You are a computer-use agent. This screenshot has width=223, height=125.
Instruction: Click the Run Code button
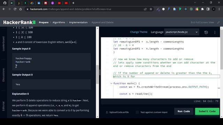coord(184,111)
